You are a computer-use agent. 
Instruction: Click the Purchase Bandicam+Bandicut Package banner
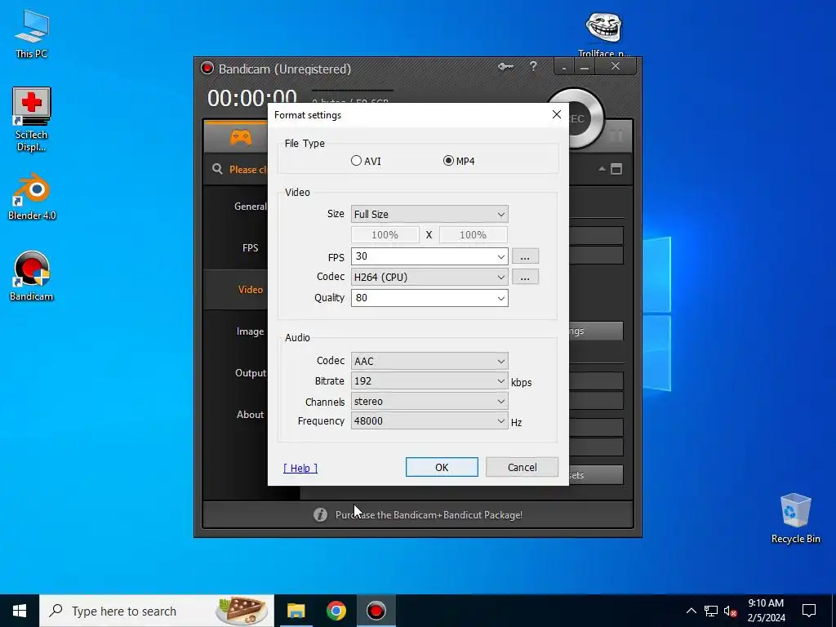point(429,515)
